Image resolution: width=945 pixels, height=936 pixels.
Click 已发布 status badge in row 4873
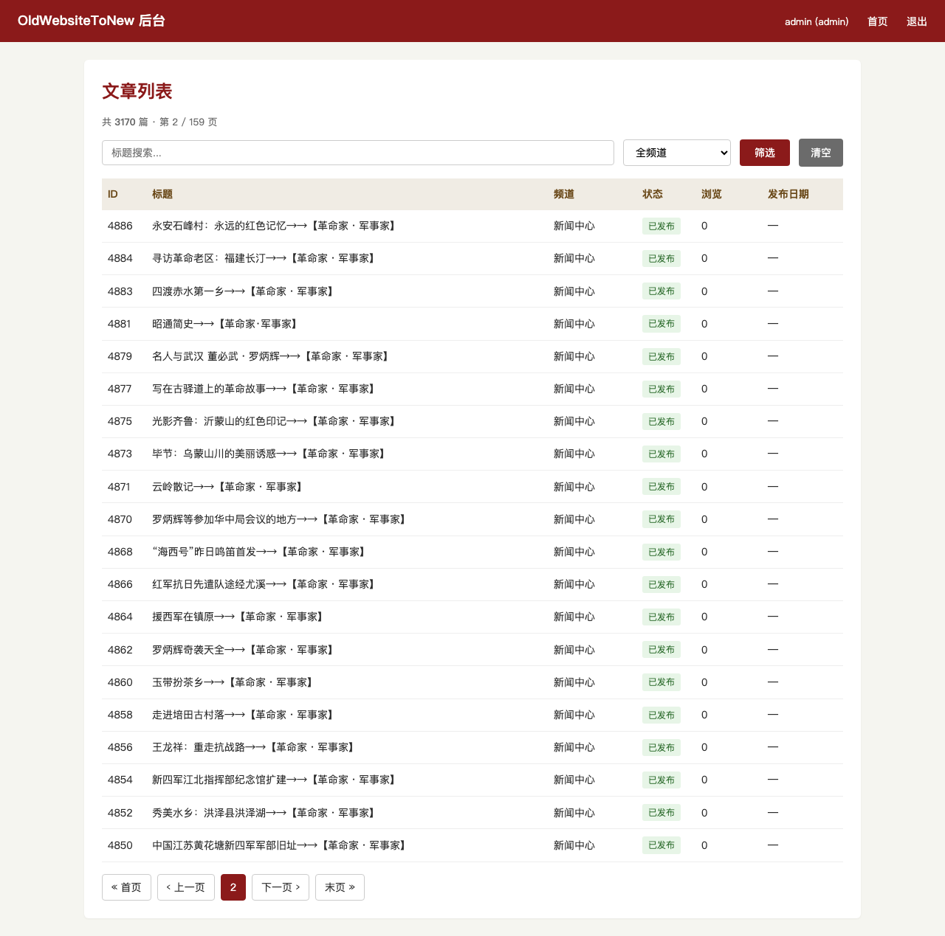tap(661, 454)
